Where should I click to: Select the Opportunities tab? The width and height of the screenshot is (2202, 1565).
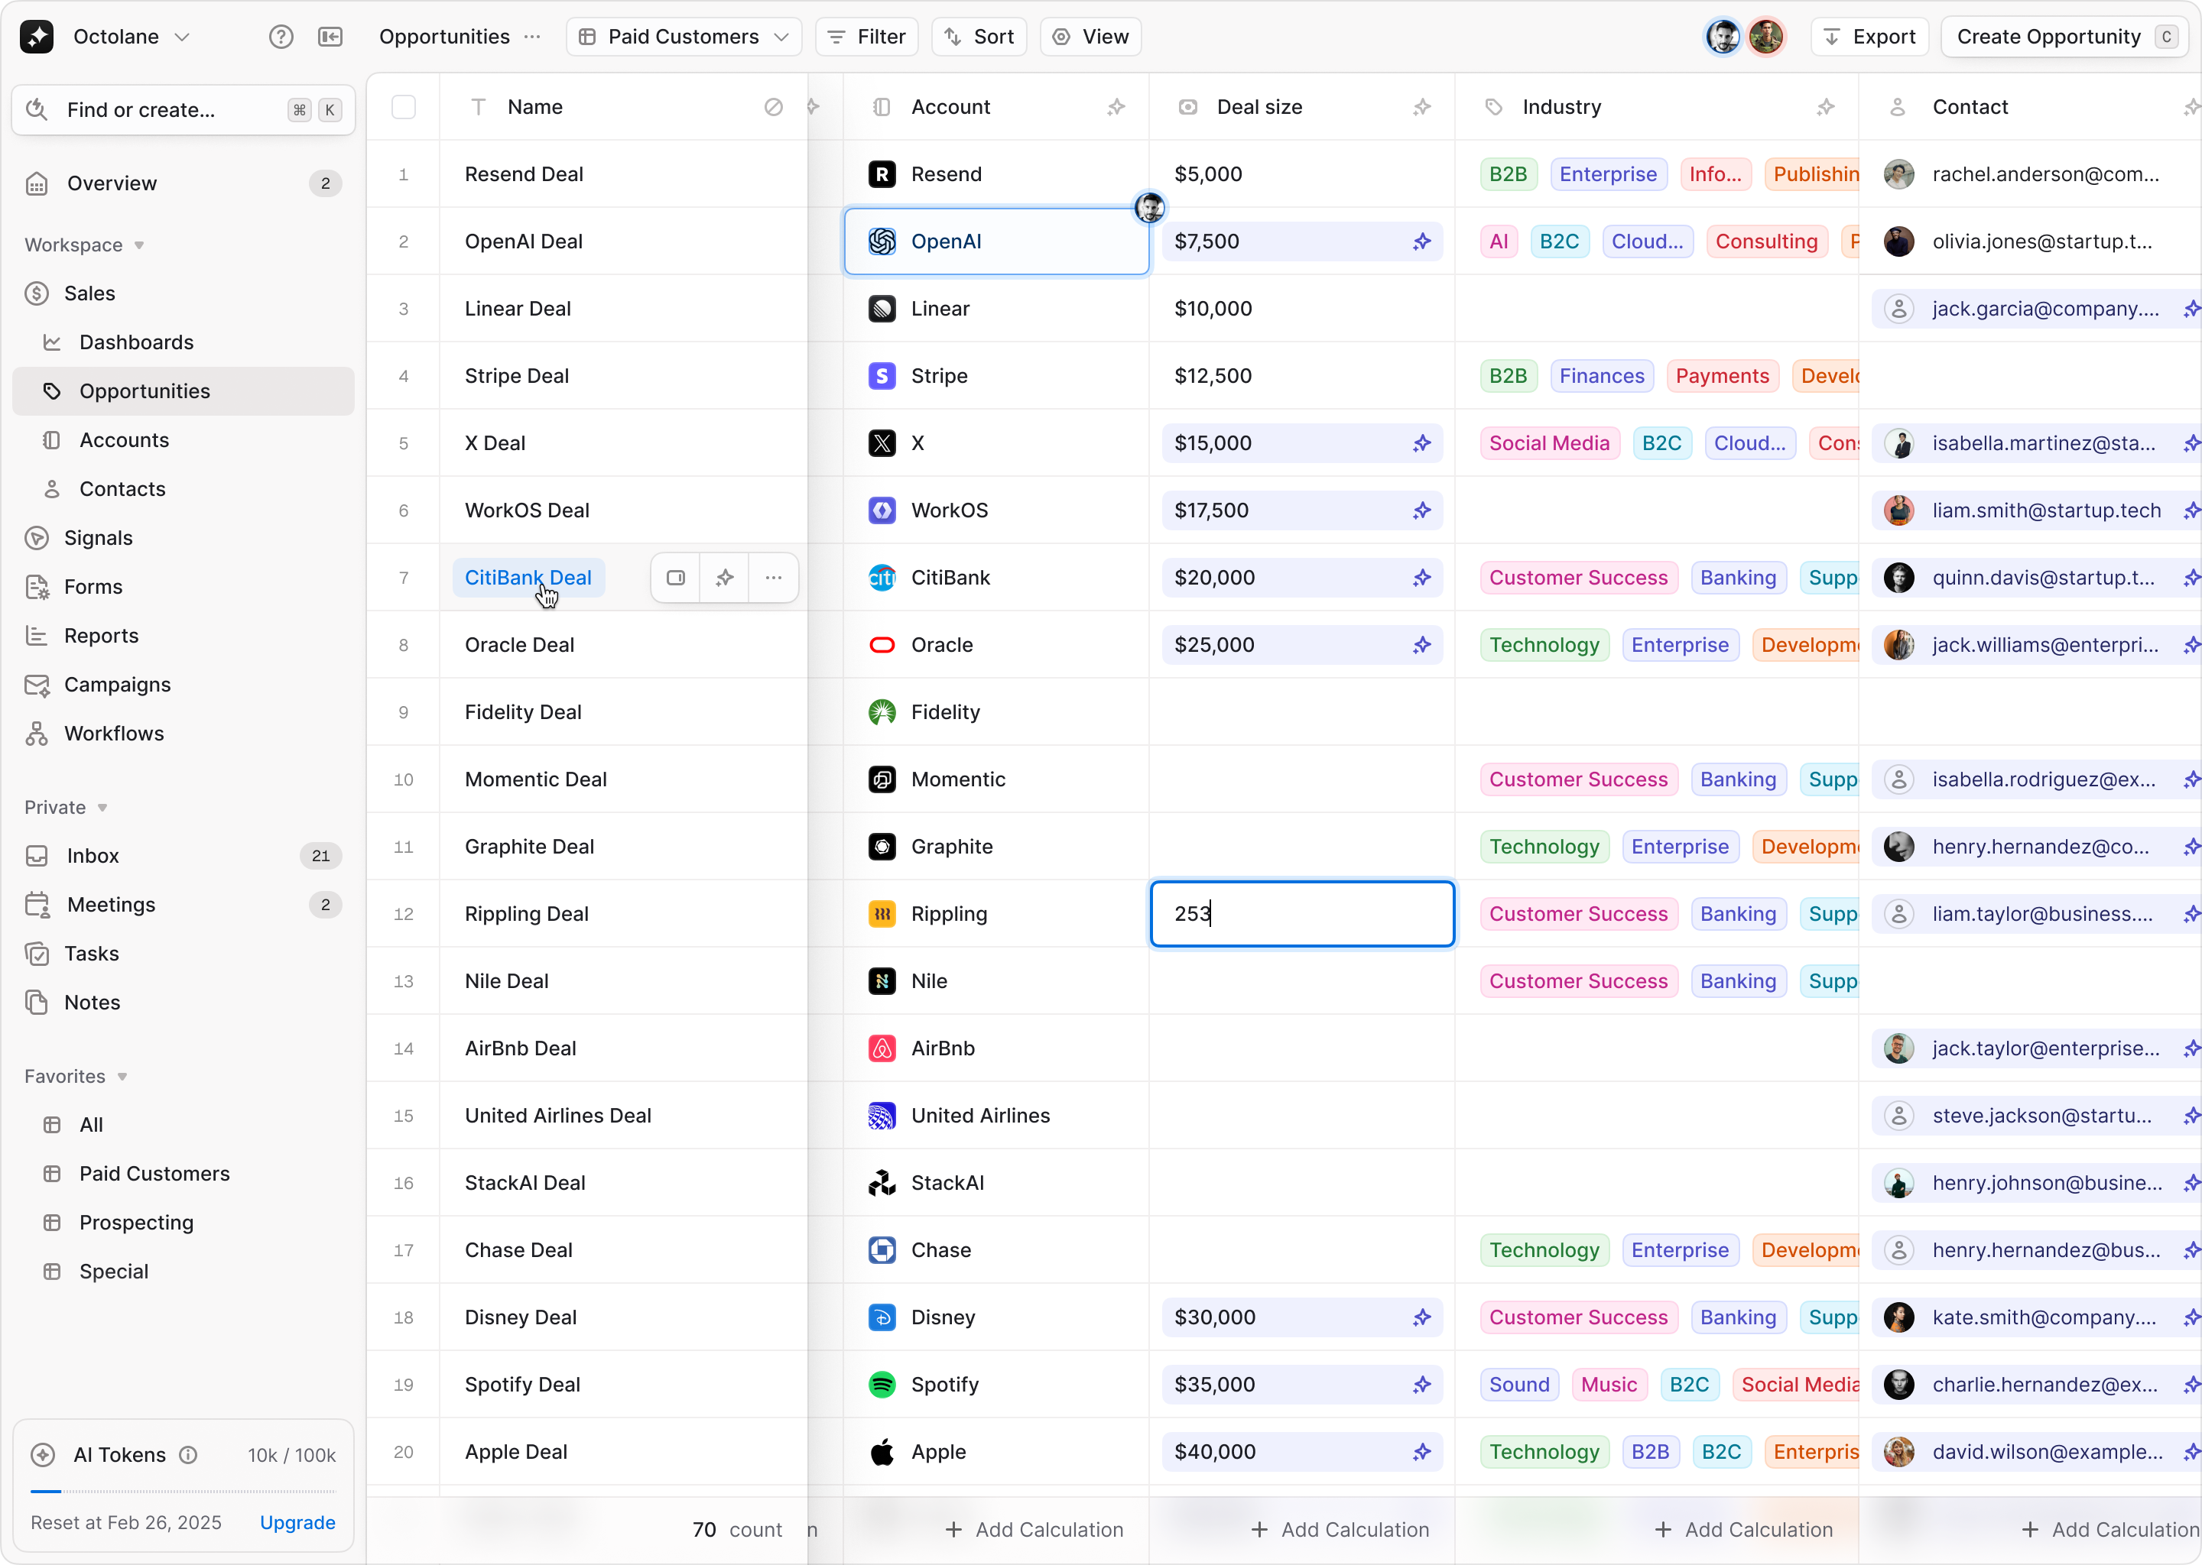pyautogui.click(x=443, y=37)
